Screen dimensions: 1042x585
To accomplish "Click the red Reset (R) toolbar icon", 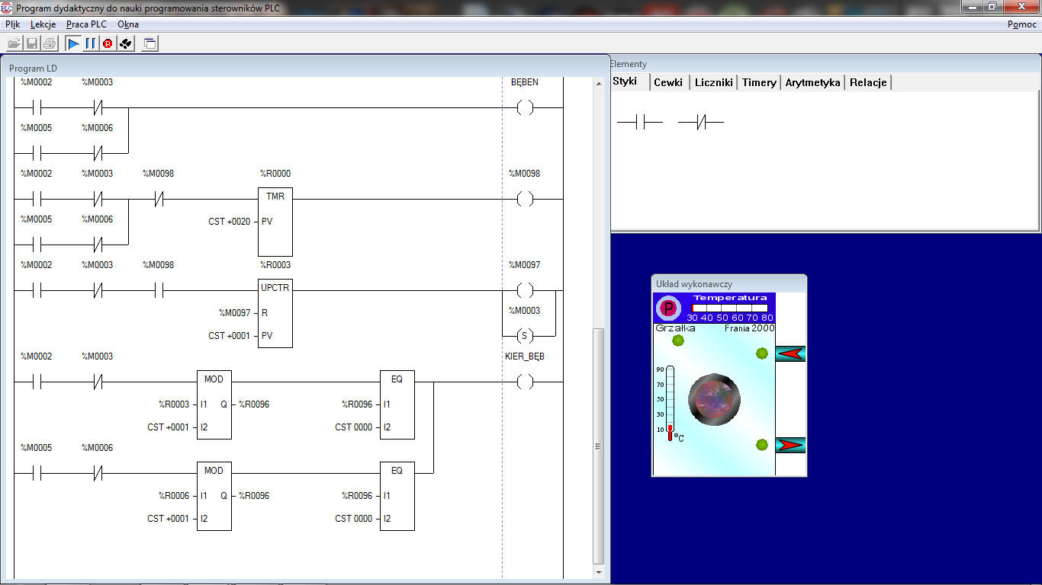I will point(108,43).
